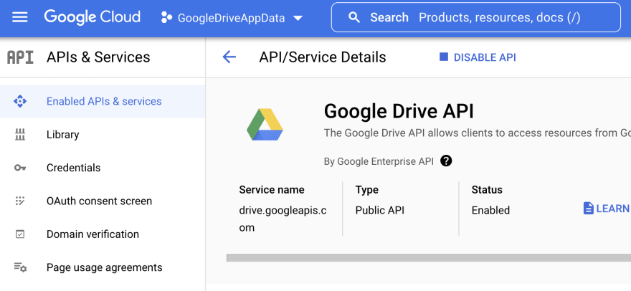Click the Service name column label
The height and width of the screenshot is (291, 631).
click(272, 189)
